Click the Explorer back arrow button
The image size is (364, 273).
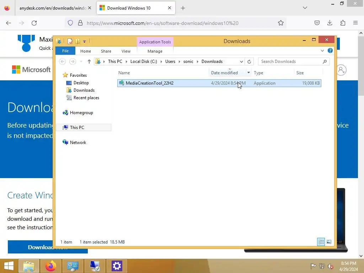[62, 61]
